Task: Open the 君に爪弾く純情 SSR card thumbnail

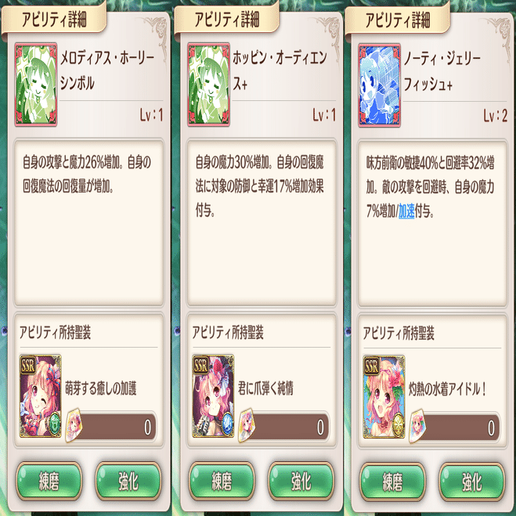Action: tap(213, 396)
